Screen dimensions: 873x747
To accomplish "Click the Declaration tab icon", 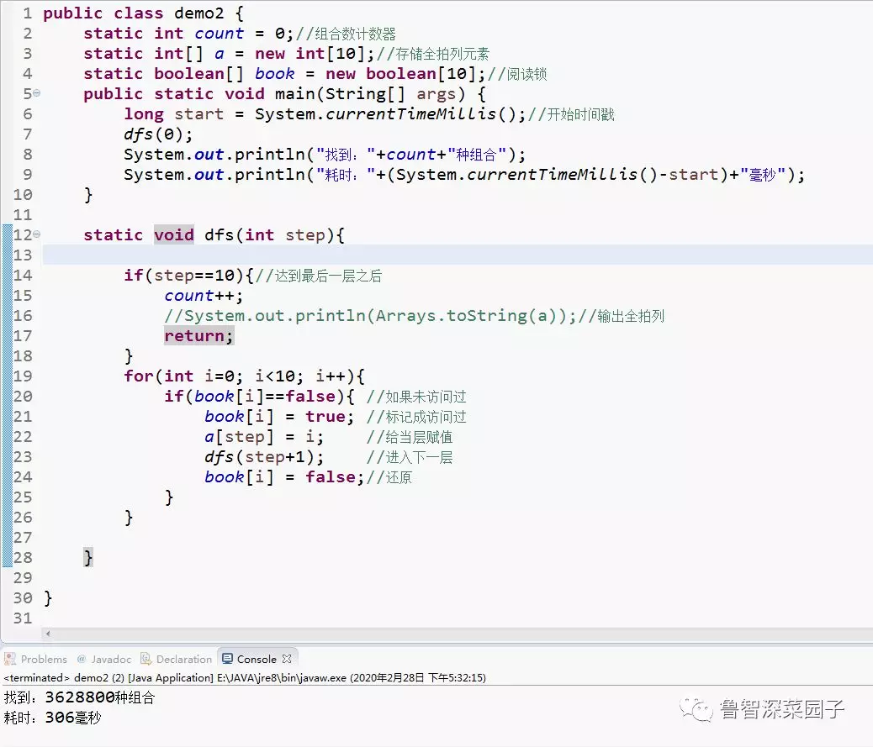I will point(145,659).
